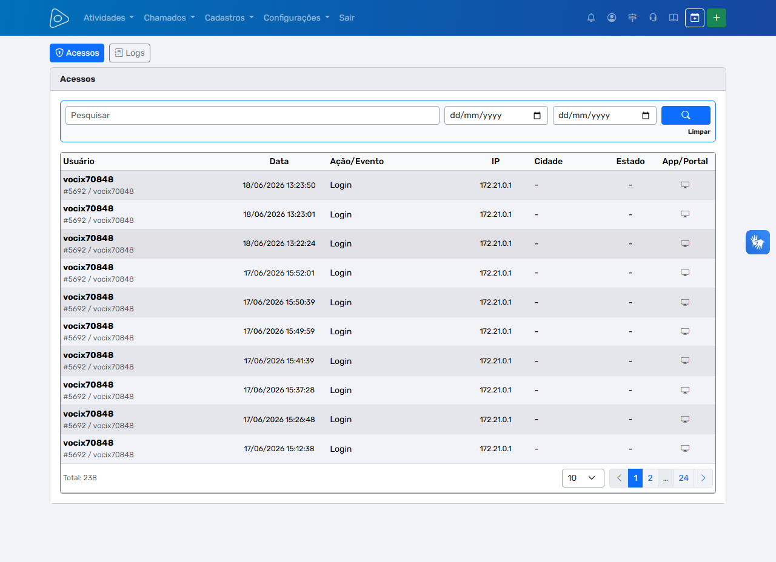Click the app logo in the navbar

59,18
